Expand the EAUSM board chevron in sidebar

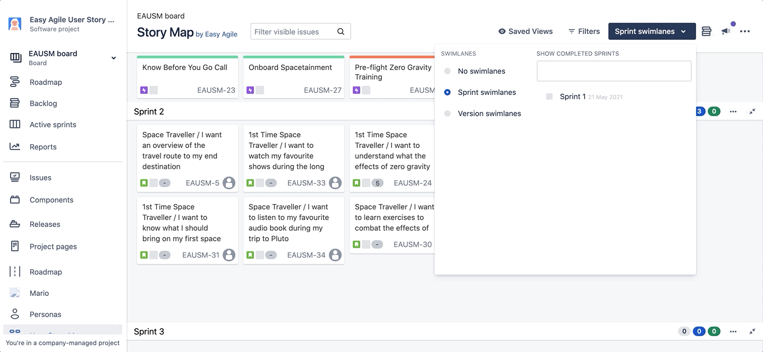coord(113,58)
